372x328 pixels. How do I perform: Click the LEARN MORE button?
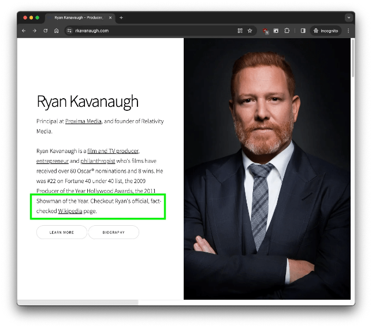pos(62,232)
